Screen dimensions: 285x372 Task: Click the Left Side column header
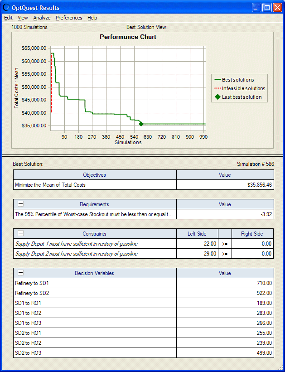(197, 234)
